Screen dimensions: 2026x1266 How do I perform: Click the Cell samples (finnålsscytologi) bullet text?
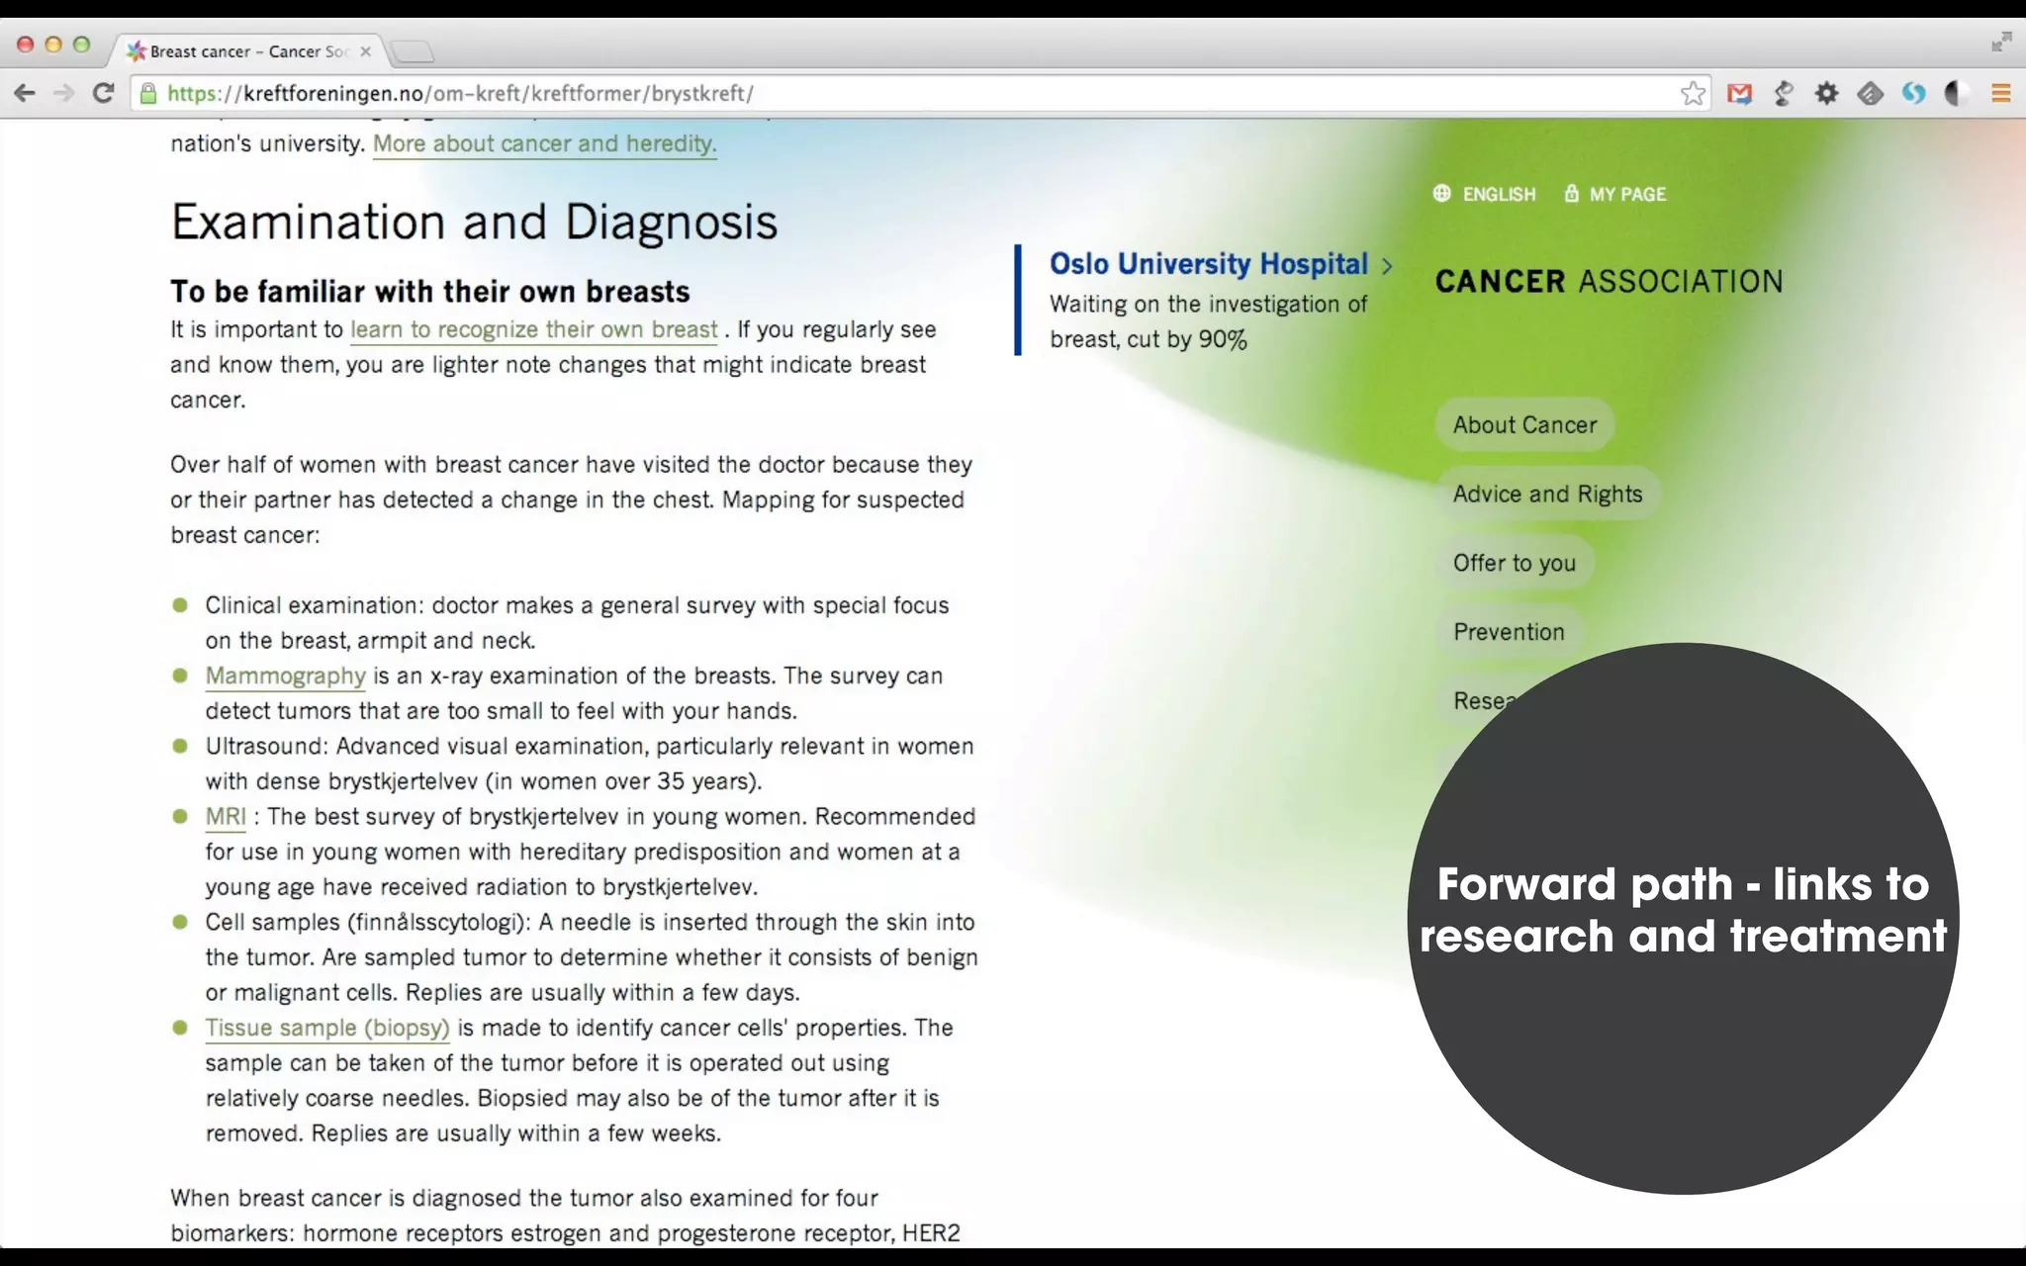coord(592,957)
